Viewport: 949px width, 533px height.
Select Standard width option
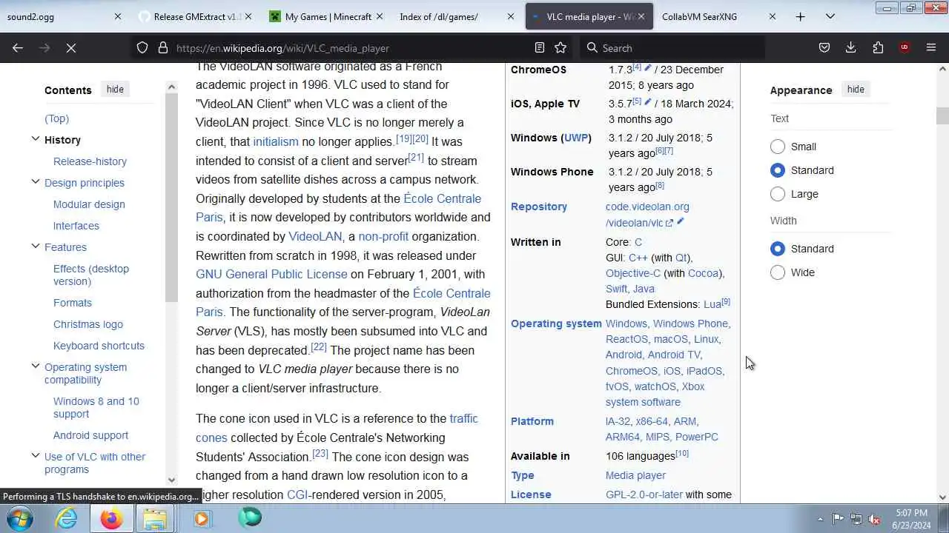(x=777, y=249)
